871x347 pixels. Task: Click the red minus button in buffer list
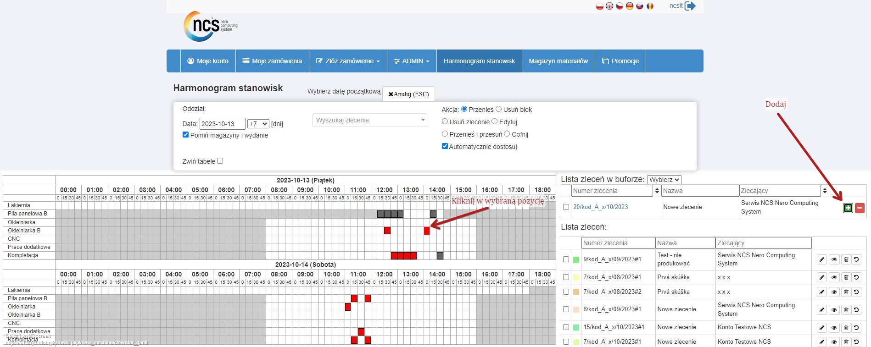pyautogui.click(x=860, y=208)
